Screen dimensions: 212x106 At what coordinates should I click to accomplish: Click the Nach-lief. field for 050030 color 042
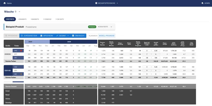(x=147, y=51)
